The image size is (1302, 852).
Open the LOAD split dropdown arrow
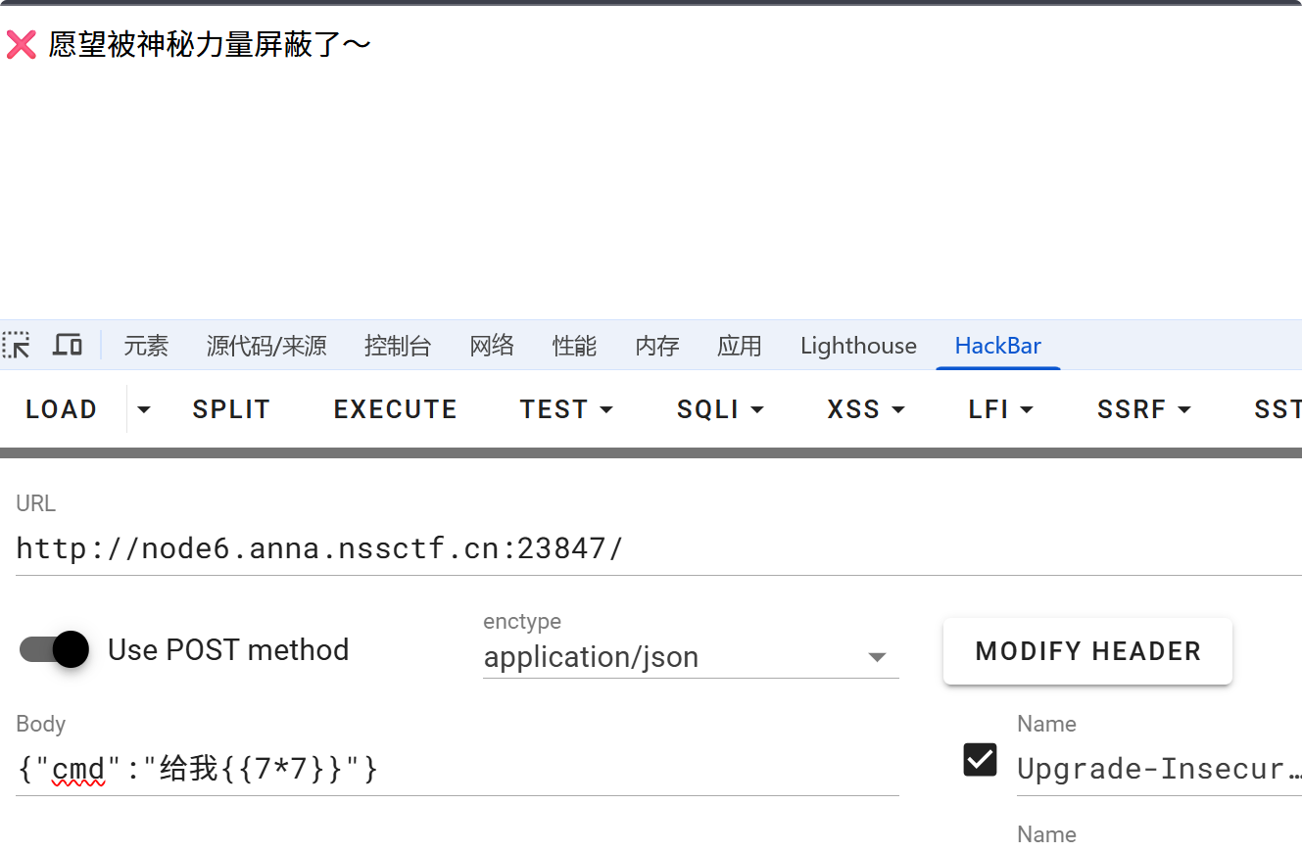coord(144,409)
